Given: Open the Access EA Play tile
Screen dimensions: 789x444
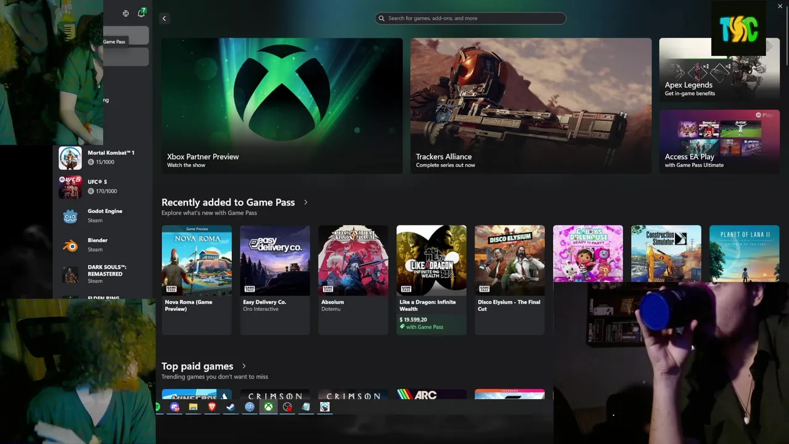Looking at the screenshot, I should [x=719, y=141].
